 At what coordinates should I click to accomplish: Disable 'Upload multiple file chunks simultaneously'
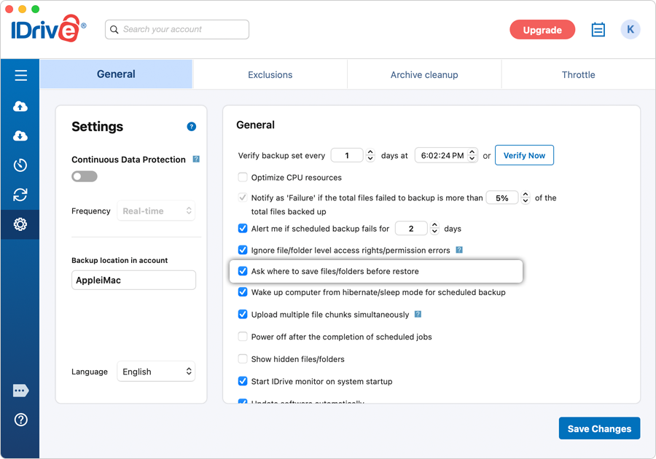coord(242,314)
